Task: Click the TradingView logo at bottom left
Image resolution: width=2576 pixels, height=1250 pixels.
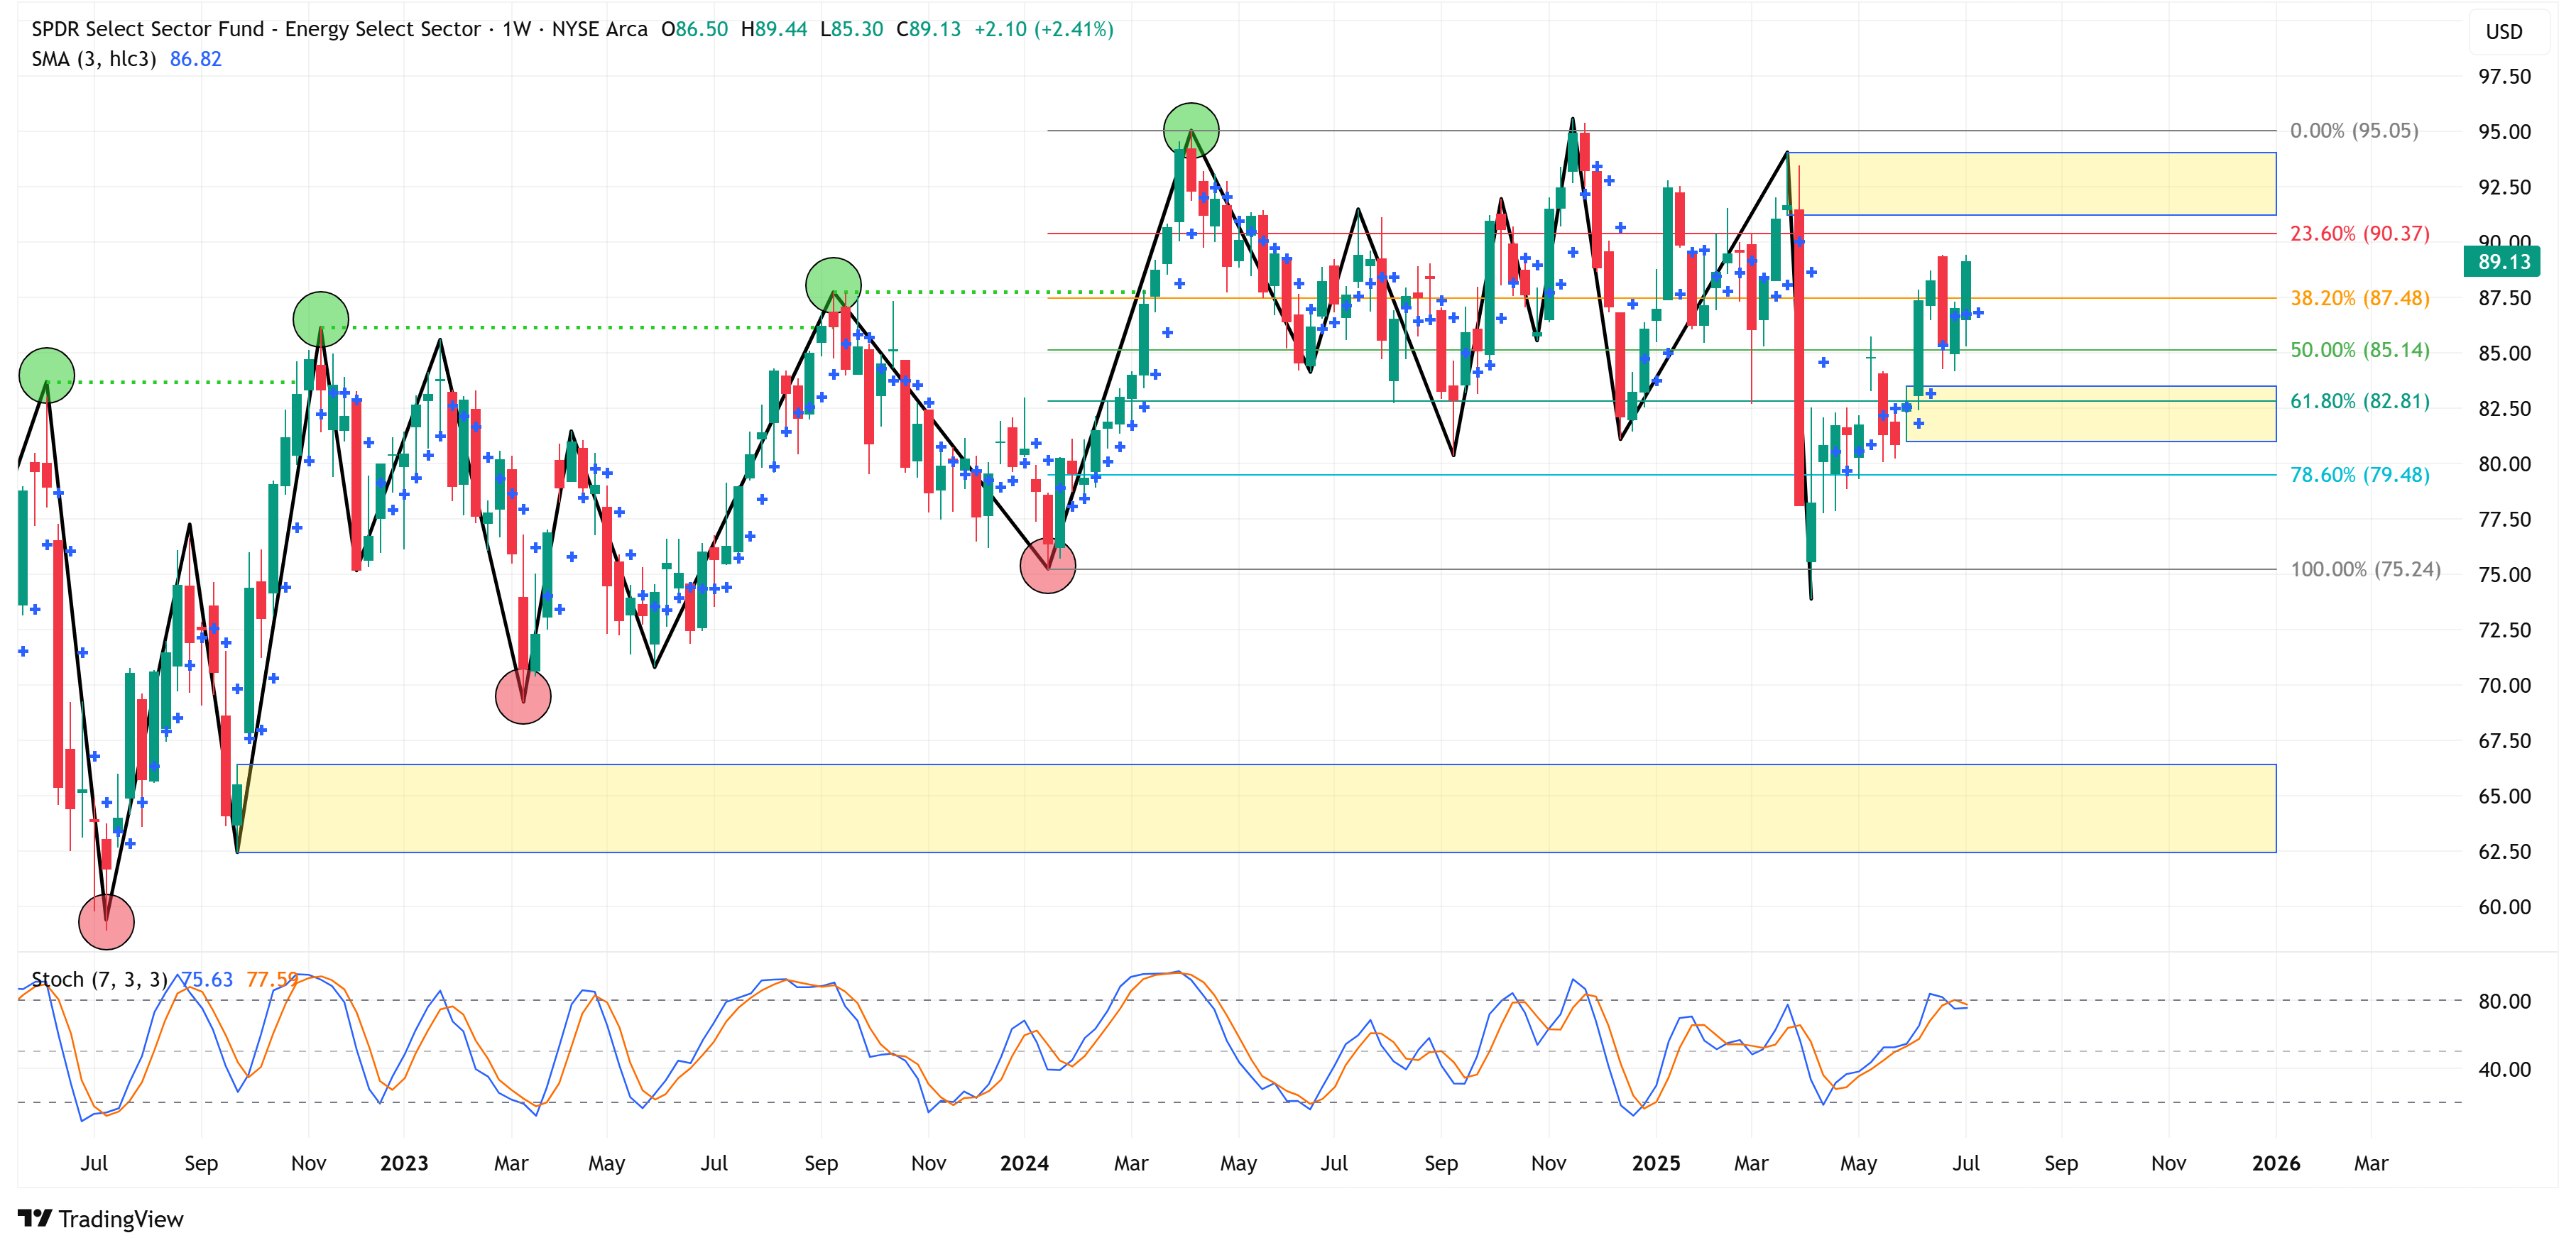Action: point(101,1218)
